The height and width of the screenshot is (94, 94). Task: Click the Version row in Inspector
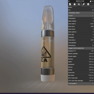(x=81, y=7)
